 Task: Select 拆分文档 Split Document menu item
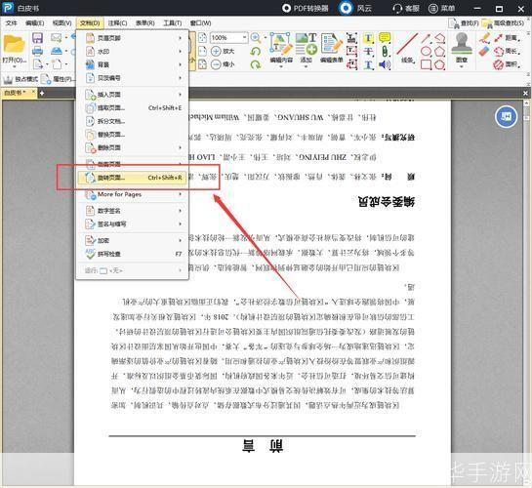tap(133, 121)
